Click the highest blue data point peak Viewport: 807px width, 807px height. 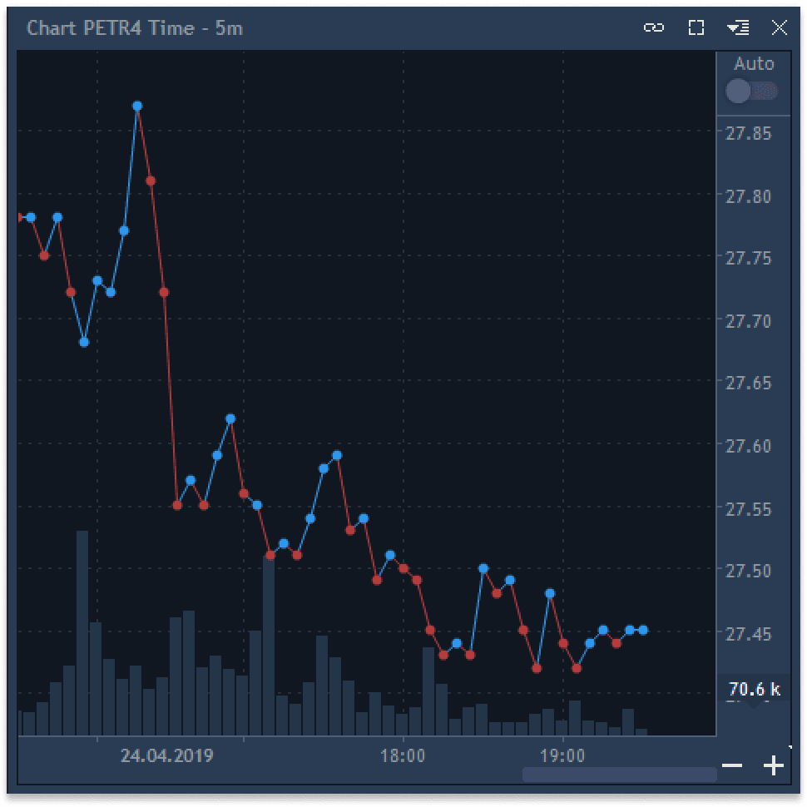click(138, 105)
